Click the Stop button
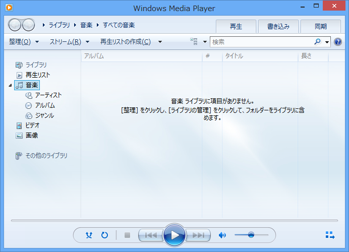The width and height of the screenshot is (349, 252). (x=127, y=235)
